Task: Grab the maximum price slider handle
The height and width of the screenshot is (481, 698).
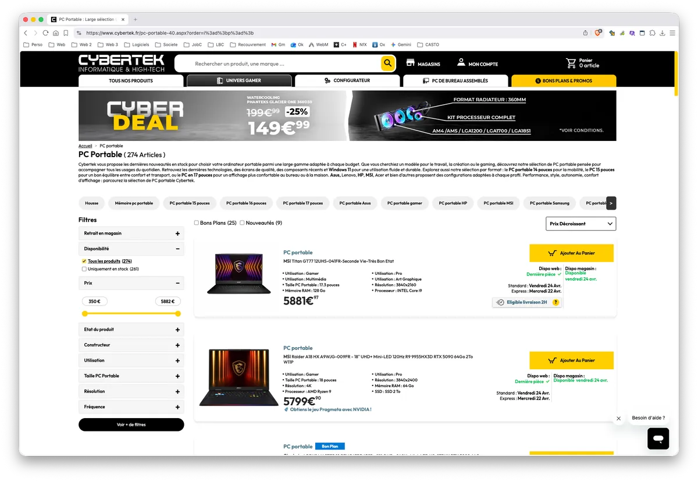Action: click(x=177, y=314)
